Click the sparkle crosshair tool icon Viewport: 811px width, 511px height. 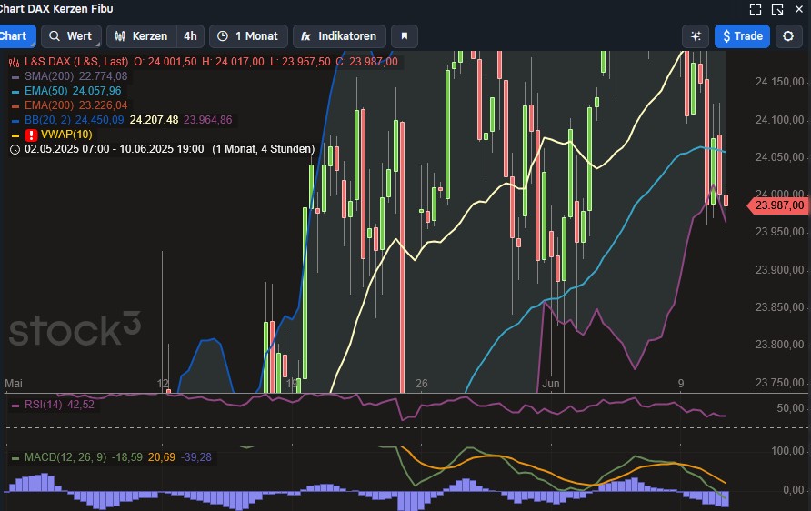click(x=696, y=36)
